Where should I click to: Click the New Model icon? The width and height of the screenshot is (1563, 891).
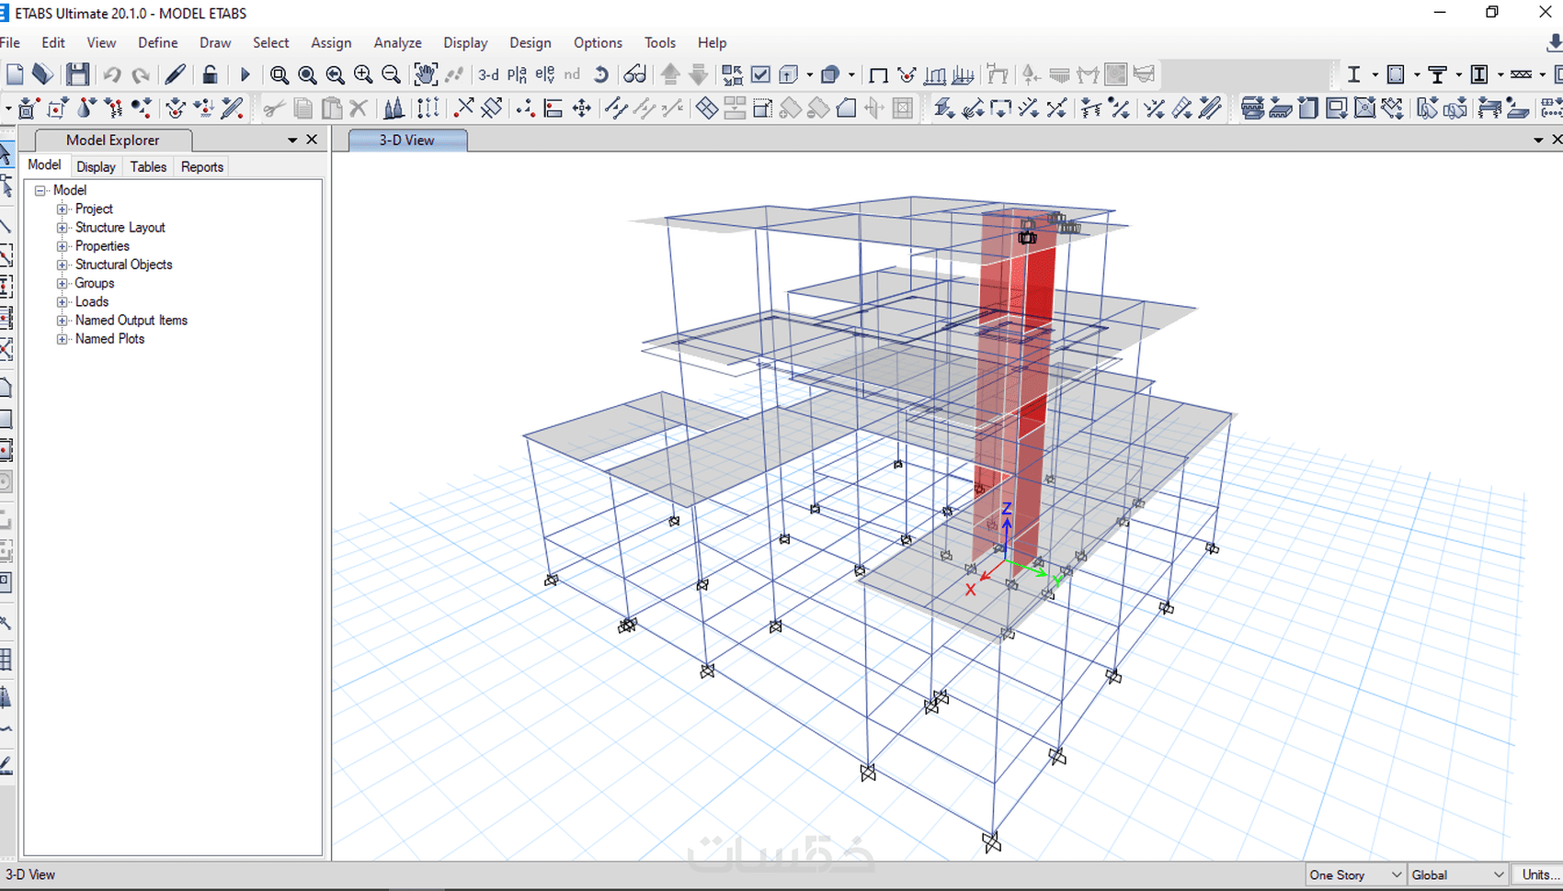pyautogui.click(x=15, y=74)
